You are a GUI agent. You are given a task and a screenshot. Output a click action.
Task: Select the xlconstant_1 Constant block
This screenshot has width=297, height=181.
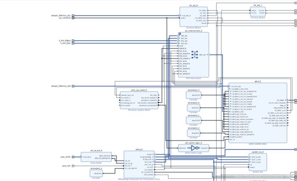(194, 120)
